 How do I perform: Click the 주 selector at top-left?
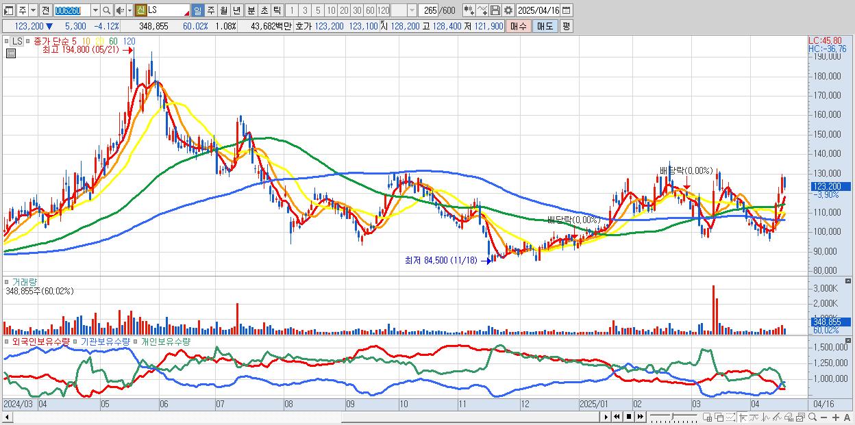23,10
